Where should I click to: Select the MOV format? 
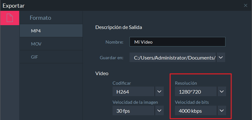click(51, 44)
